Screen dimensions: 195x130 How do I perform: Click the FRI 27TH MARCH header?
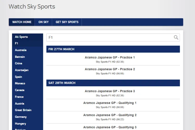click(x=113, y=49)
